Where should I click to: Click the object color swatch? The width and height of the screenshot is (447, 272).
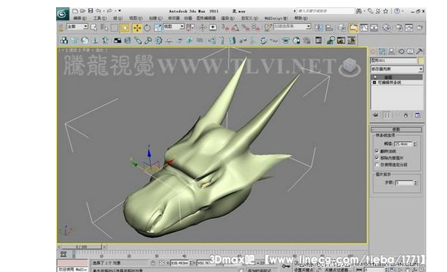[421, 61]
